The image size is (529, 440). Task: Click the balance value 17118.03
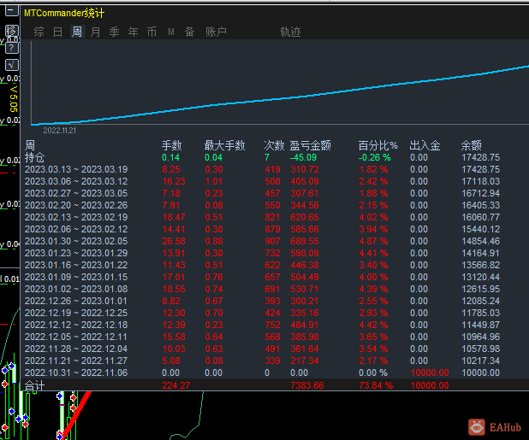pos(480,181)
